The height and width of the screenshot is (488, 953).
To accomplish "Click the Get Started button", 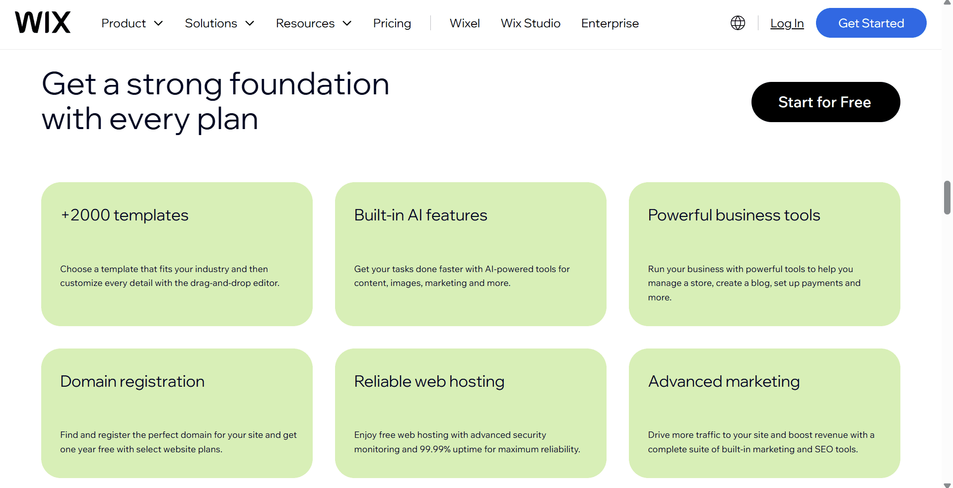I will [871, 22].
